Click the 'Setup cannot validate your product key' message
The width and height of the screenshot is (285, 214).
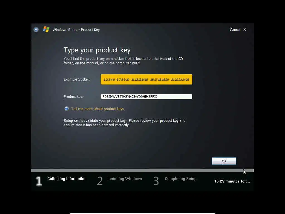pos(124,123)
